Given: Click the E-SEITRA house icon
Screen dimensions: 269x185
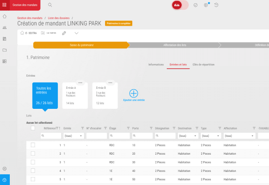Looking at the screenshot, I should click(x=22, y=33).
